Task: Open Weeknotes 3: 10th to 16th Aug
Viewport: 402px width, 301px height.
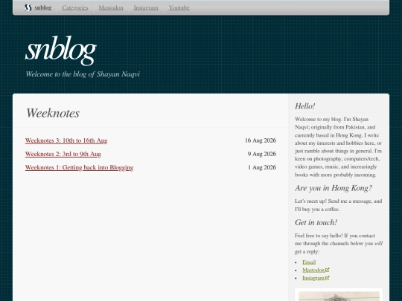Action: click(x=66, y=140)
